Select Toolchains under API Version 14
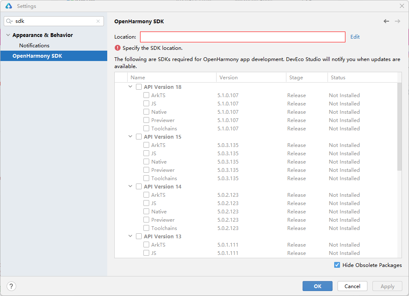409x296 pixels. (164, 228)
